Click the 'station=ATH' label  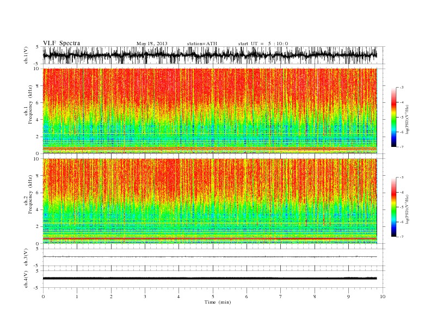point(202,44)
